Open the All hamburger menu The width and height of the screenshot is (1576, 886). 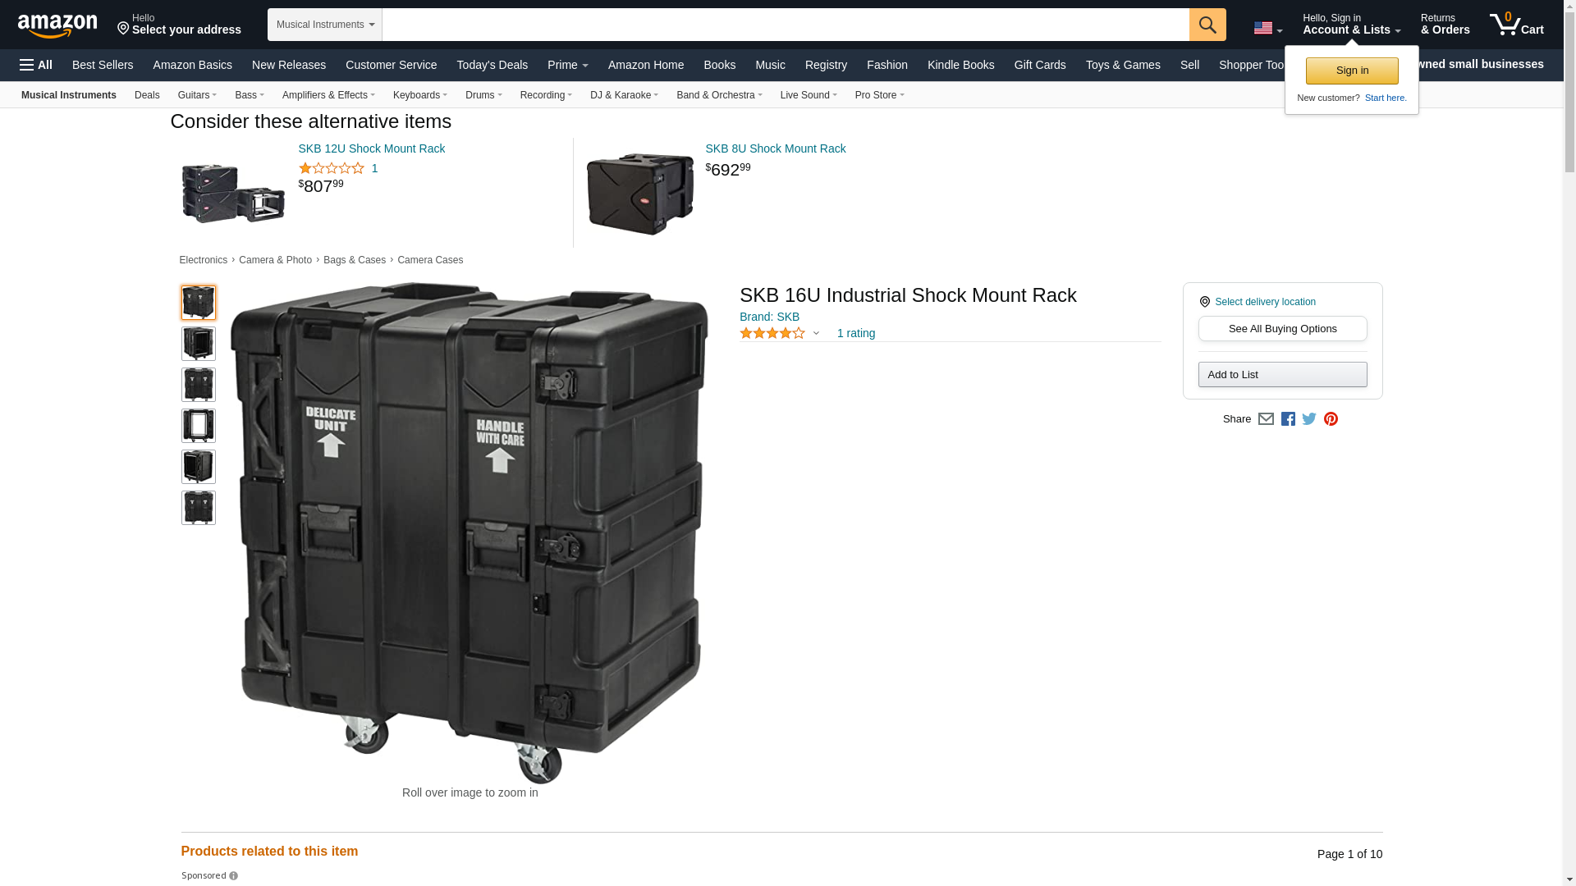tap(36, 65)
